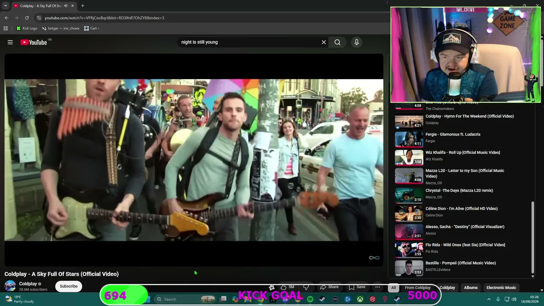Select the Albums filter chip
The image size is (544, 306).
(471, 288)
